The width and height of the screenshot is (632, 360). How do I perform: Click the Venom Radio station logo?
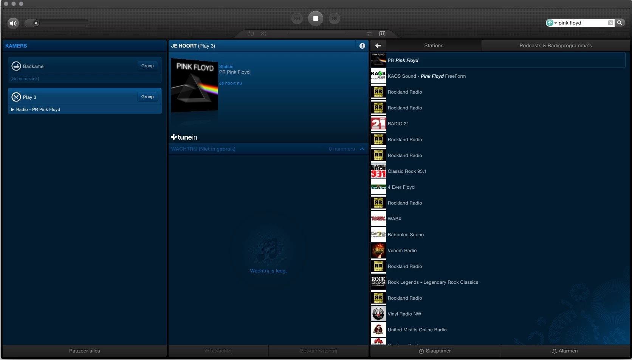coord(378,251)
